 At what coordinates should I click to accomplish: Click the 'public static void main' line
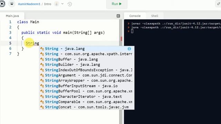pyautogui.click(x=63, y=33)
